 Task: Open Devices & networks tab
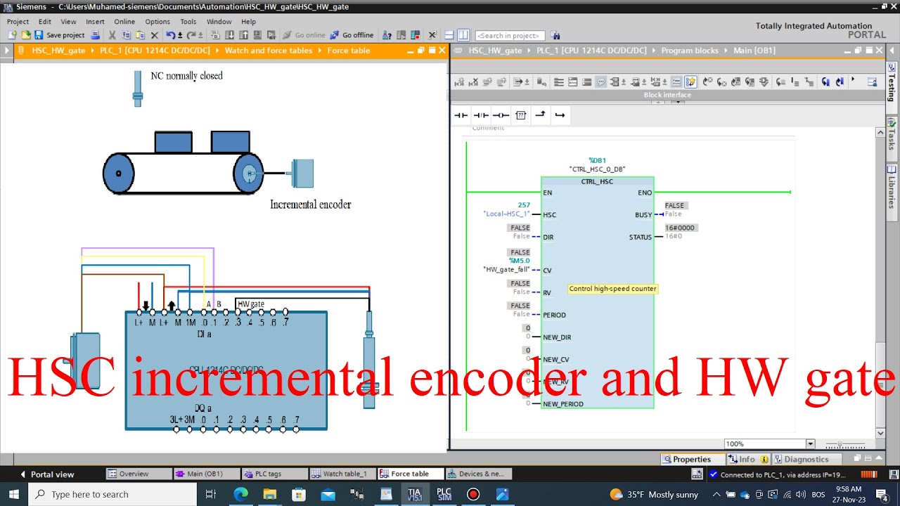[x=480, y=474]
